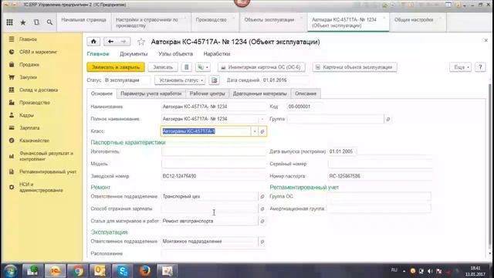Click the Номер паспорта field

click(380, 176)
